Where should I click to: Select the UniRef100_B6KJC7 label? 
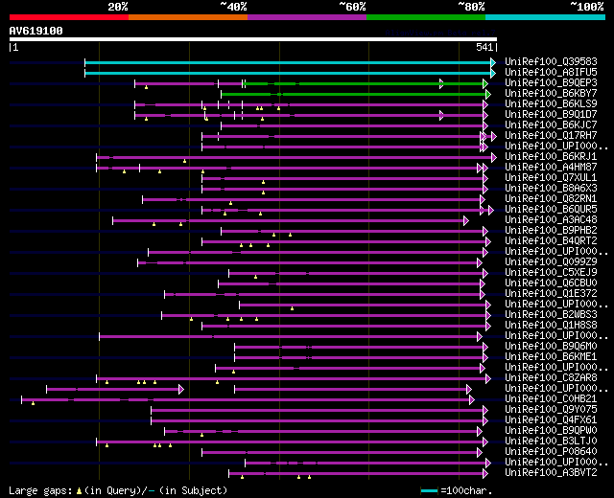point(551,125)
